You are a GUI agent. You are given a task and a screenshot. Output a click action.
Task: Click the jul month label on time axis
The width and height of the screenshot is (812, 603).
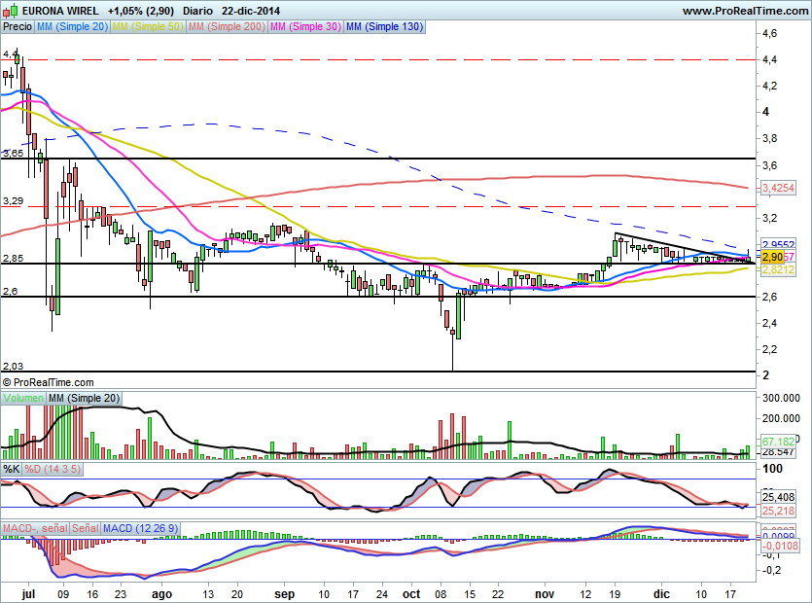pyautogui.click(x=28, y=593)
